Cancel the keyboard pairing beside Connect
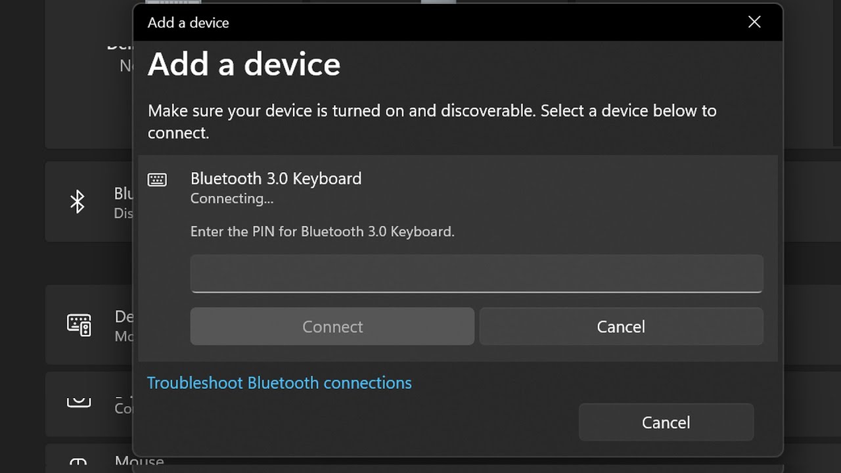This screenshot has width=841, height=473. [x=621, y=327]
